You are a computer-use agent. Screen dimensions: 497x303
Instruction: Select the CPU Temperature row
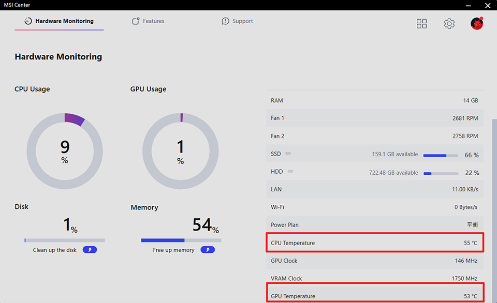[x=375, y=243]
